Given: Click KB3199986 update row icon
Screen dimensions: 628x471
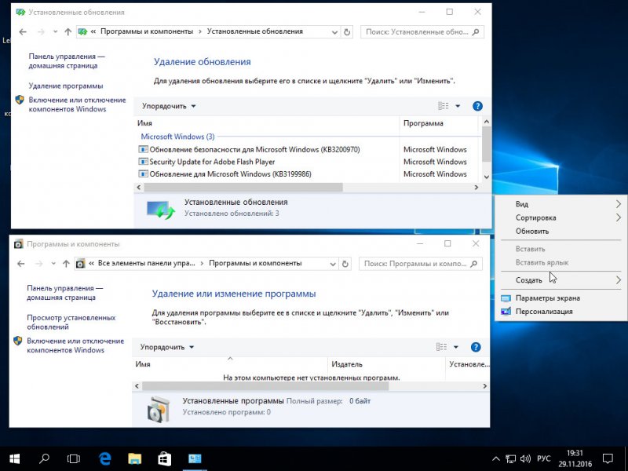Looking at the screenshot, I should pos(143,174).
